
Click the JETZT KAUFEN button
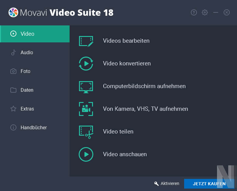click(209, 184)
